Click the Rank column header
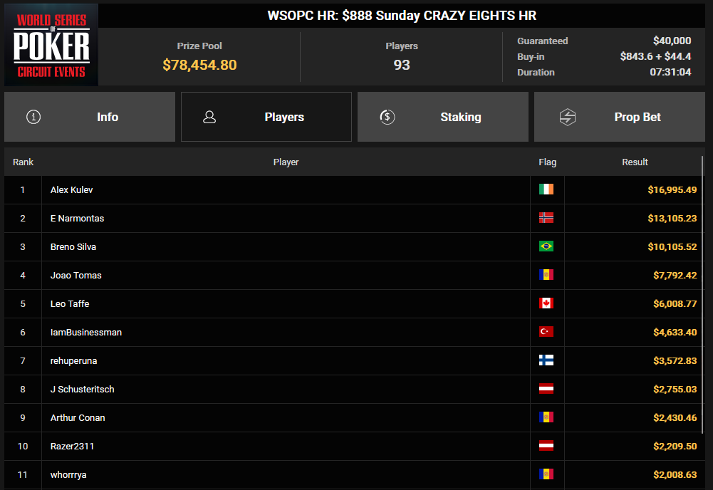This screenshot has height=490, width=713. [x=24, y=162]
